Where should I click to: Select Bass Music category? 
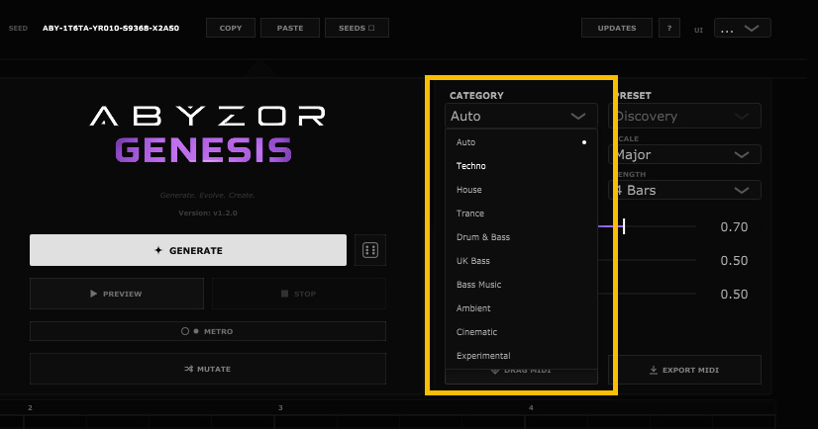point(521,285)
